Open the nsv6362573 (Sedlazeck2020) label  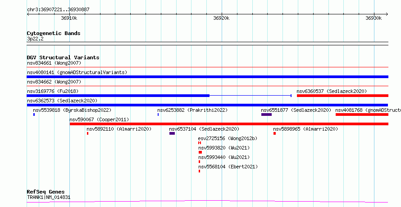pos(62,101)
